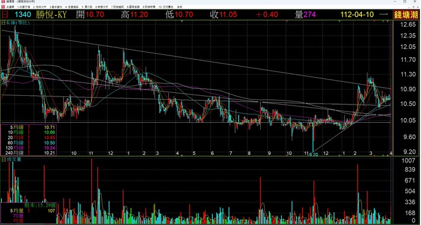Image resolution: width=421 pixels, height=225 pixels.
Task: Click the 股本:15.29億 label
Action: click(x=40, y=205)
